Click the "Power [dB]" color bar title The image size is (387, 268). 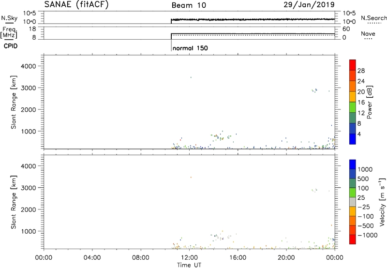point(369,102)
